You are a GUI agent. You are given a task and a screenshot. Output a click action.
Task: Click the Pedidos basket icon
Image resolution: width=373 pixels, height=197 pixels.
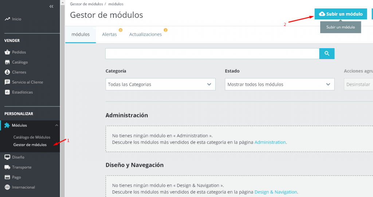point(7,52)
